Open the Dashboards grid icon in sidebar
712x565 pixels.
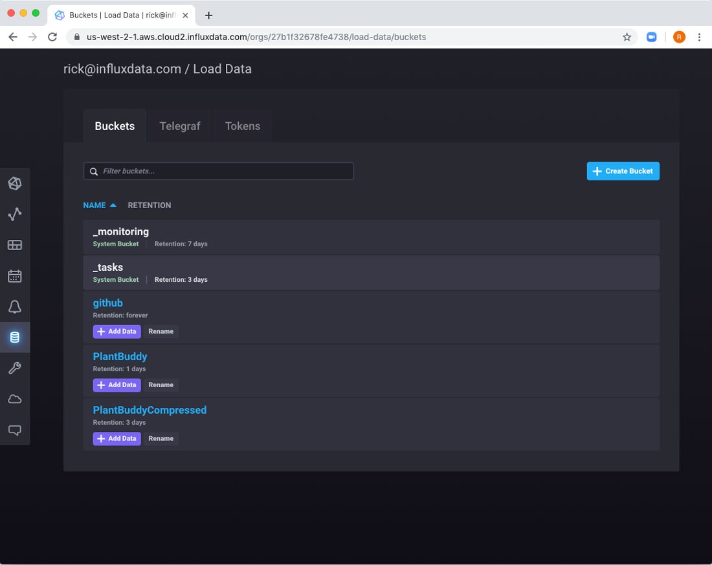click(x=15, y=245)
